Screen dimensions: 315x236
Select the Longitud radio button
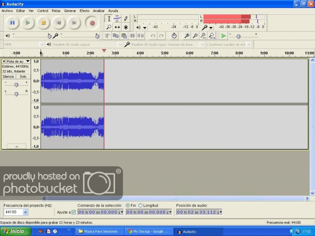(x=141, y=205)
